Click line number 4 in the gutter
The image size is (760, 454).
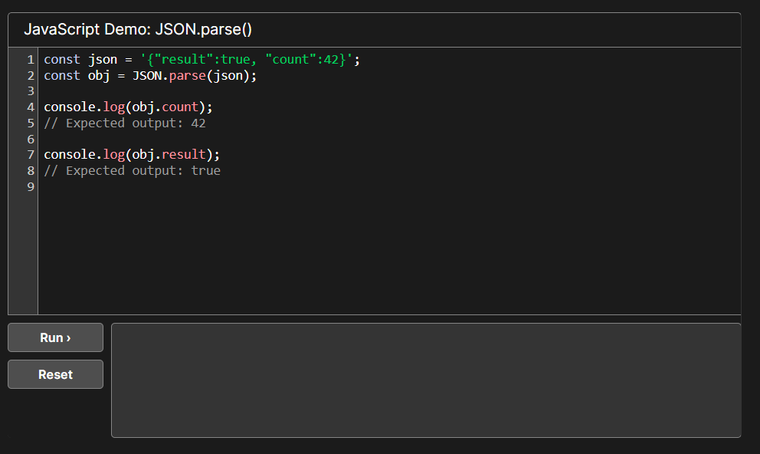pos(31,107)
